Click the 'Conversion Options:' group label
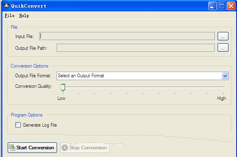The image size is (237, 157). point(30,66)
